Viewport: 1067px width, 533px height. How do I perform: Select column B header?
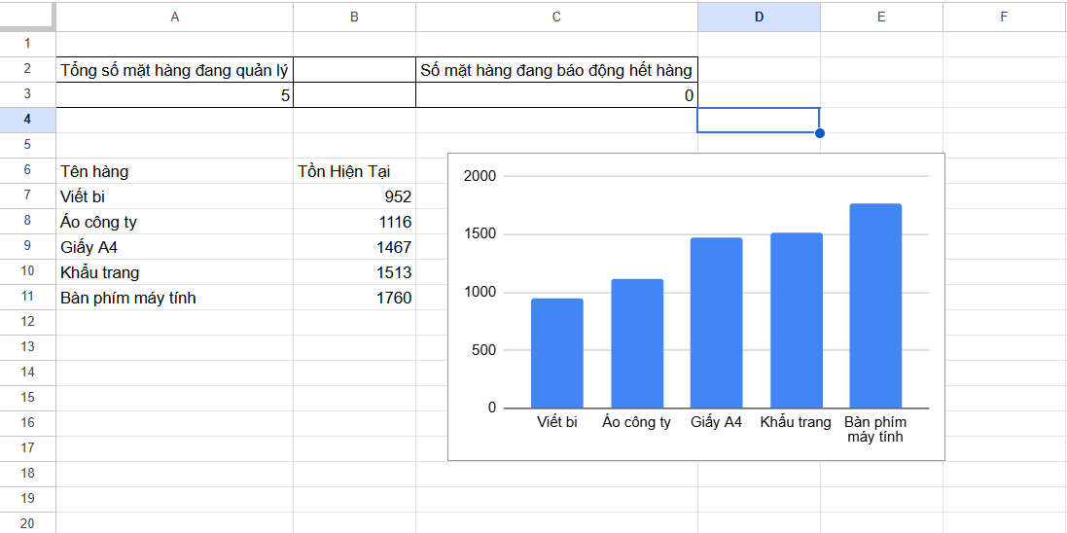pos(355,17)
